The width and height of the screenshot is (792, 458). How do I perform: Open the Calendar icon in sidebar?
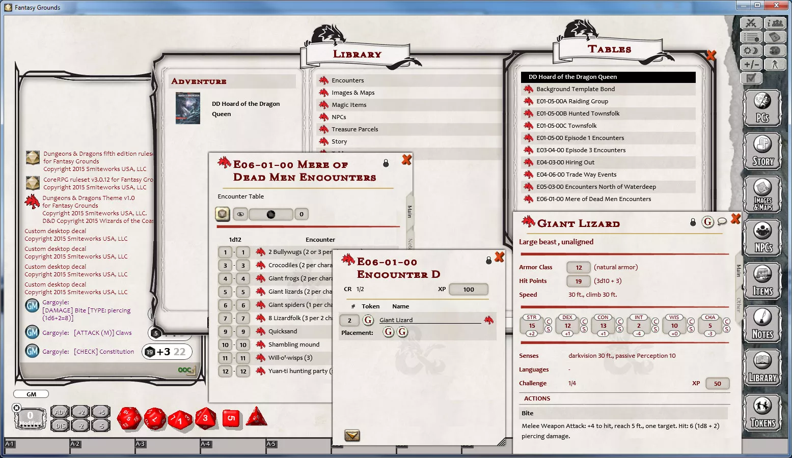click(775, 37)
